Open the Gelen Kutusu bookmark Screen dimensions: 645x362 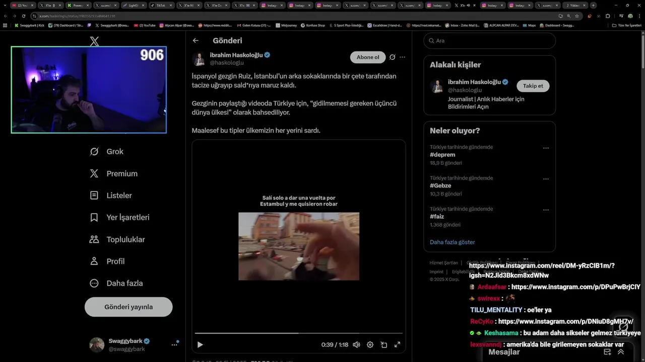point(254,25)
